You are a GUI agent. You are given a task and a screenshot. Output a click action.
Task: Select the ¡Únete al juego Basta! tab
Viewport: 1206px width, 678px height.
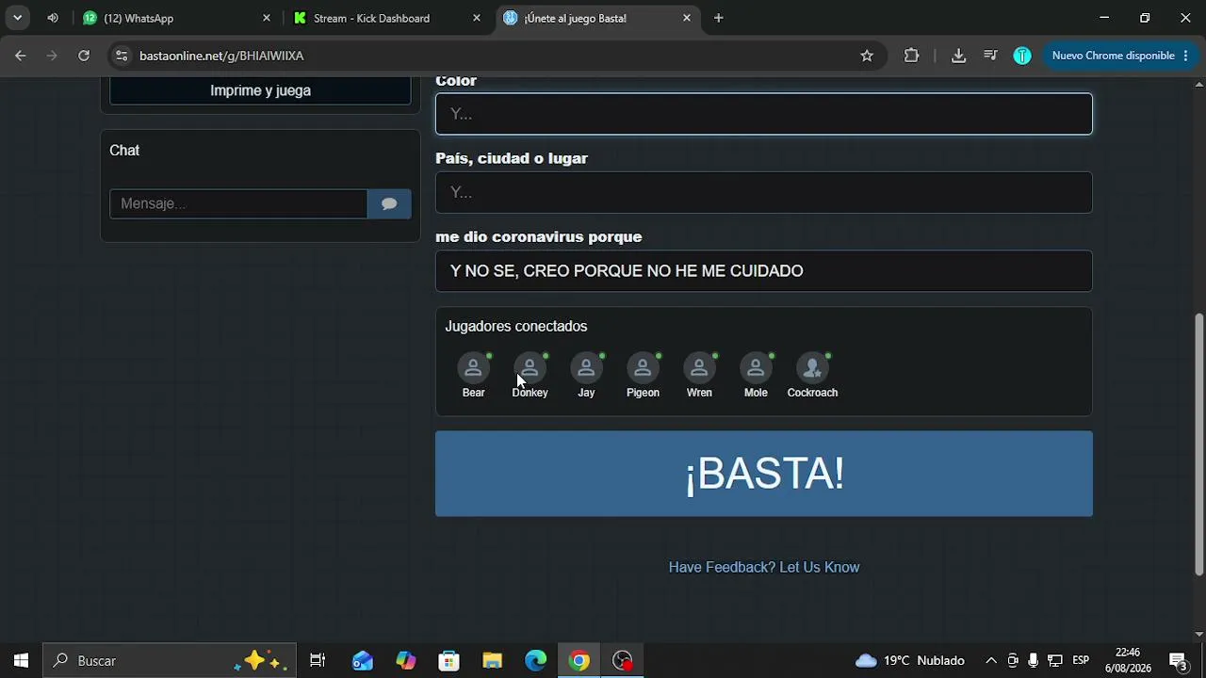596,18
